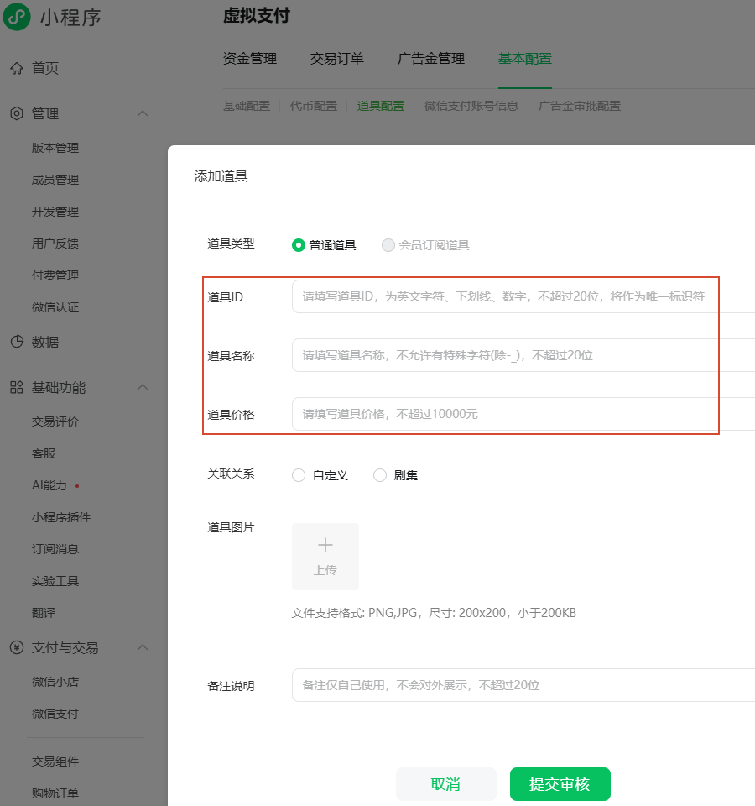Open 实验工具 in the sidebar
Viewport: 755px width, 806px height.
pyautogui.click(x=55, y=581)
